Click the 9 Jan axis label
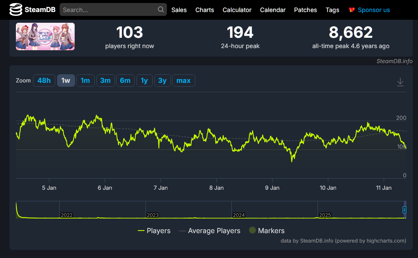The image size is (418, 258). click(272, 188)
